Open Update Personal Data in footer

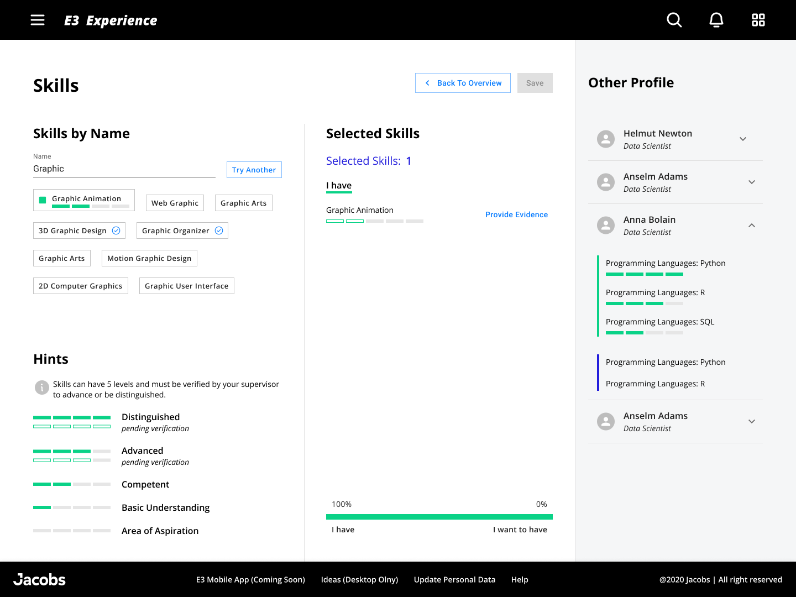[x=454, y=579]
